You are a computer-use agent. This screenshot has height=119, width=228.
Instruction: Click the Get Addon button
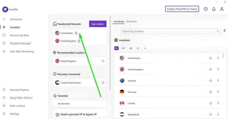(x=98, y=24)
